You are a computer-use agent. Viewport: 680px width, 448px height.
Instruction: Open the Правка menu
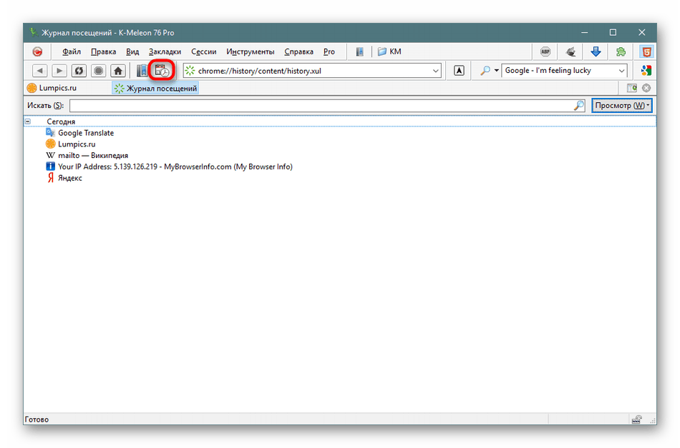103,52
